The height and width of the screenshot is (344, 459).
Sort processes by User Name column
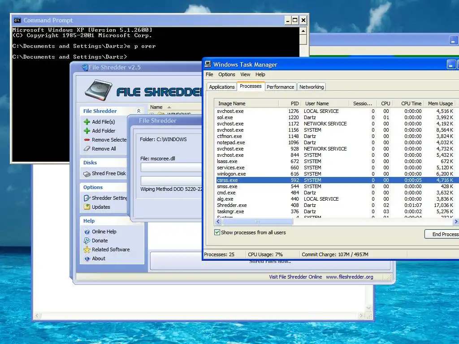[325, 103]
